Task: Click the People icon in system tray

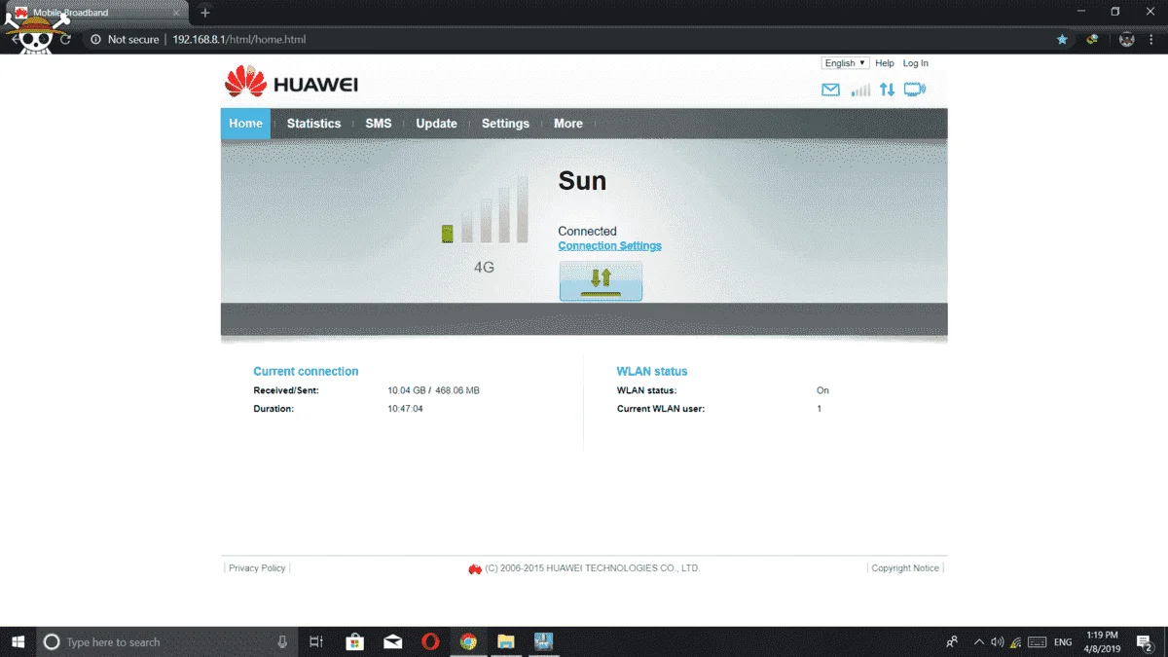Action: pos(952,642)
